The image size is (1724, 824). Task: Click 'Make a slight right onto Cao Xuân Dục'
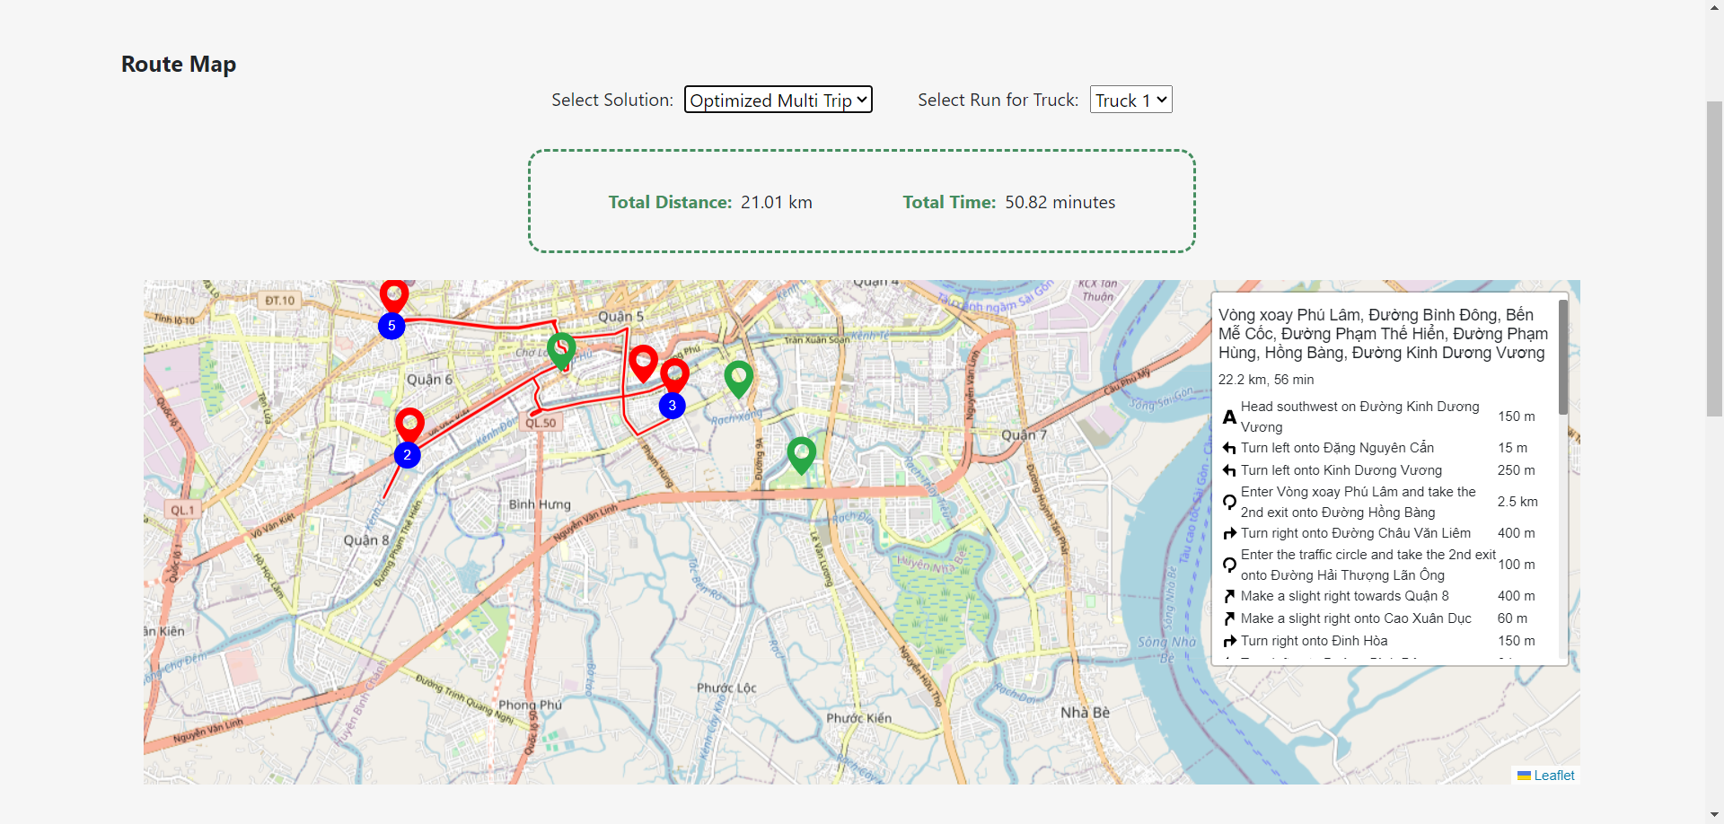pos(1356,618)
